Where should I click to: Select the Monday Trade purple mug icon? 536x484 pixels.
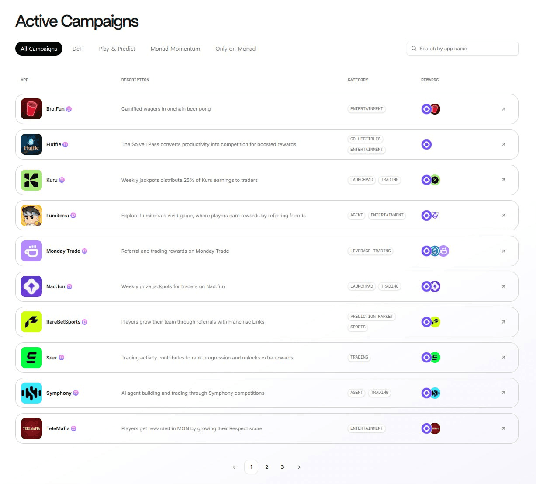point(31,251)
